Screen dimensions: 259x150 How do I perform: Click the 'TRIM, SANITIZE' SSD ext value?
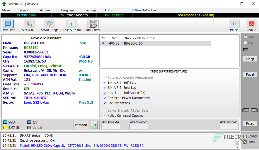pyautogui.click(x=36, y=98)
